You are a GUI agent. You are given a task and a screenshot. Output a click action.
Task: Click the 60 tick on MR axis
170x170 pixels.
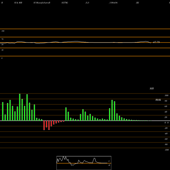166,106
